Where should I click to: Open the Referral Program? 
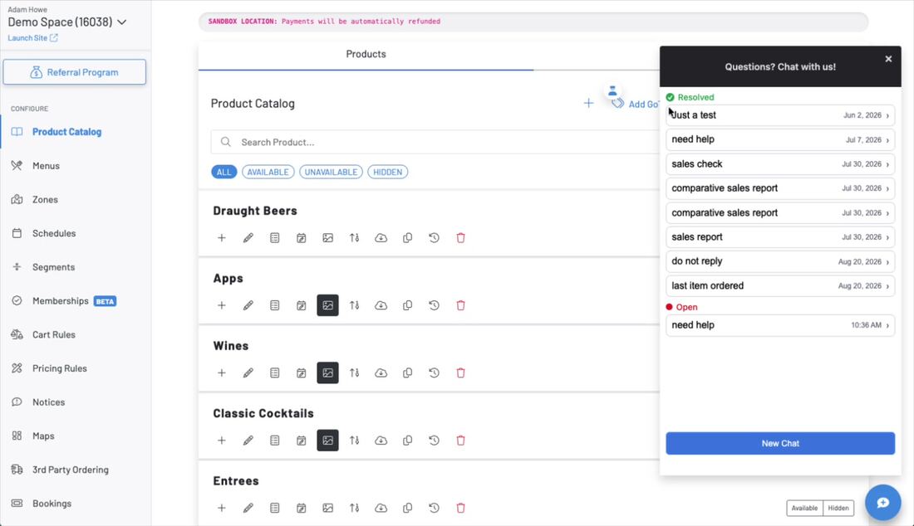[x=75, y=72]
